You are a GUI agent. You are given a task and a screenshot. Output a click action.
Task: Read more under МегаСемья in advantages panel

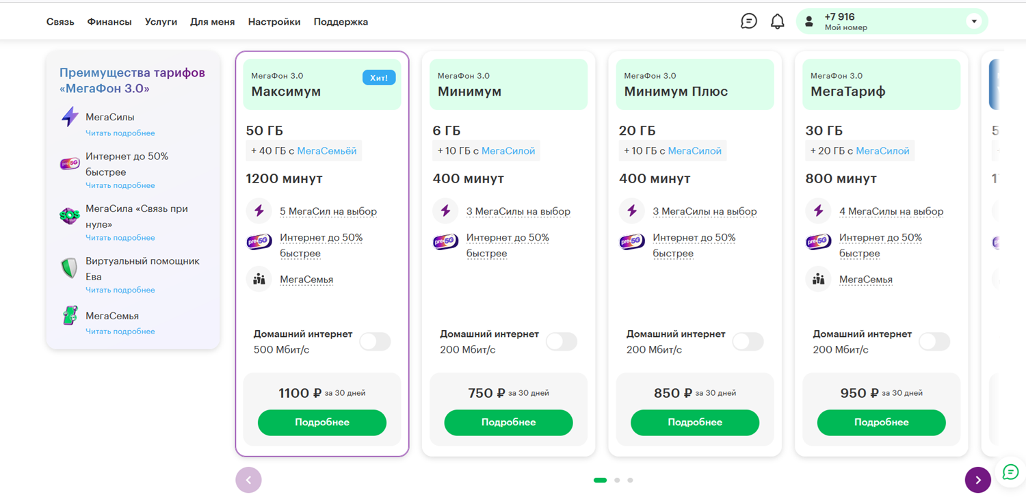click(120, 332)
